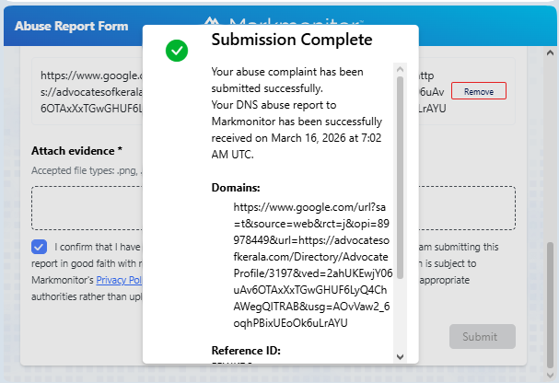This screenshot has height=383, width=559.
Task: Uncheck the good faith confirmation checkbox
Action: pos(39,247)
